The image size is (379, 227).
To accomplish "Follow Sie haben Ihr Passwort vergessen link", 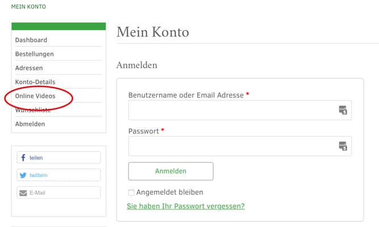I will [x=186, y=206].
